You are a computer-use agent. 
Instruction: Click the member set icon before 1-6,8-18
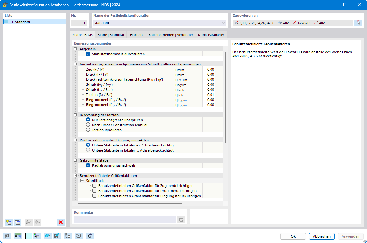(x=294, y=23)
